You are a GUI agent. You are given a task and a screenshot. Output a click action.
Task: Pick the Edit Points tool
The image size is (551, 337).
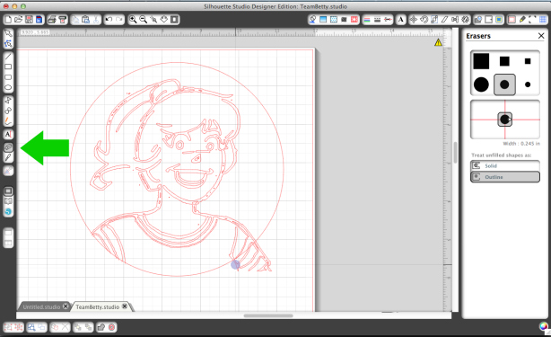pyautogui.click(x=8, y=44)
